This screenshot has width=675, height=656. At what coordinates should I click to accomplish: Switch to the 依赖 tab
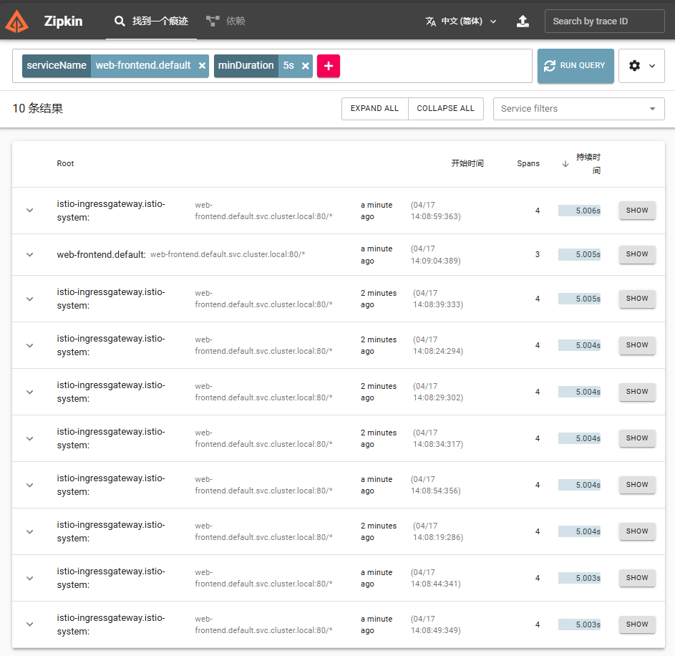225,21
